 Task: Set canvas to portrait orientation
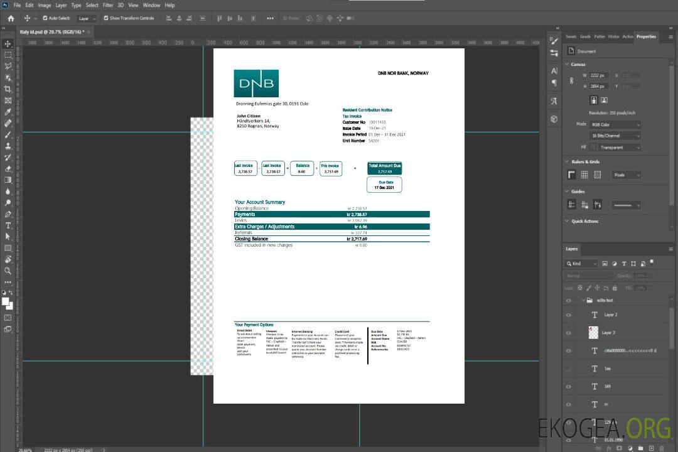tap(594, 100)
